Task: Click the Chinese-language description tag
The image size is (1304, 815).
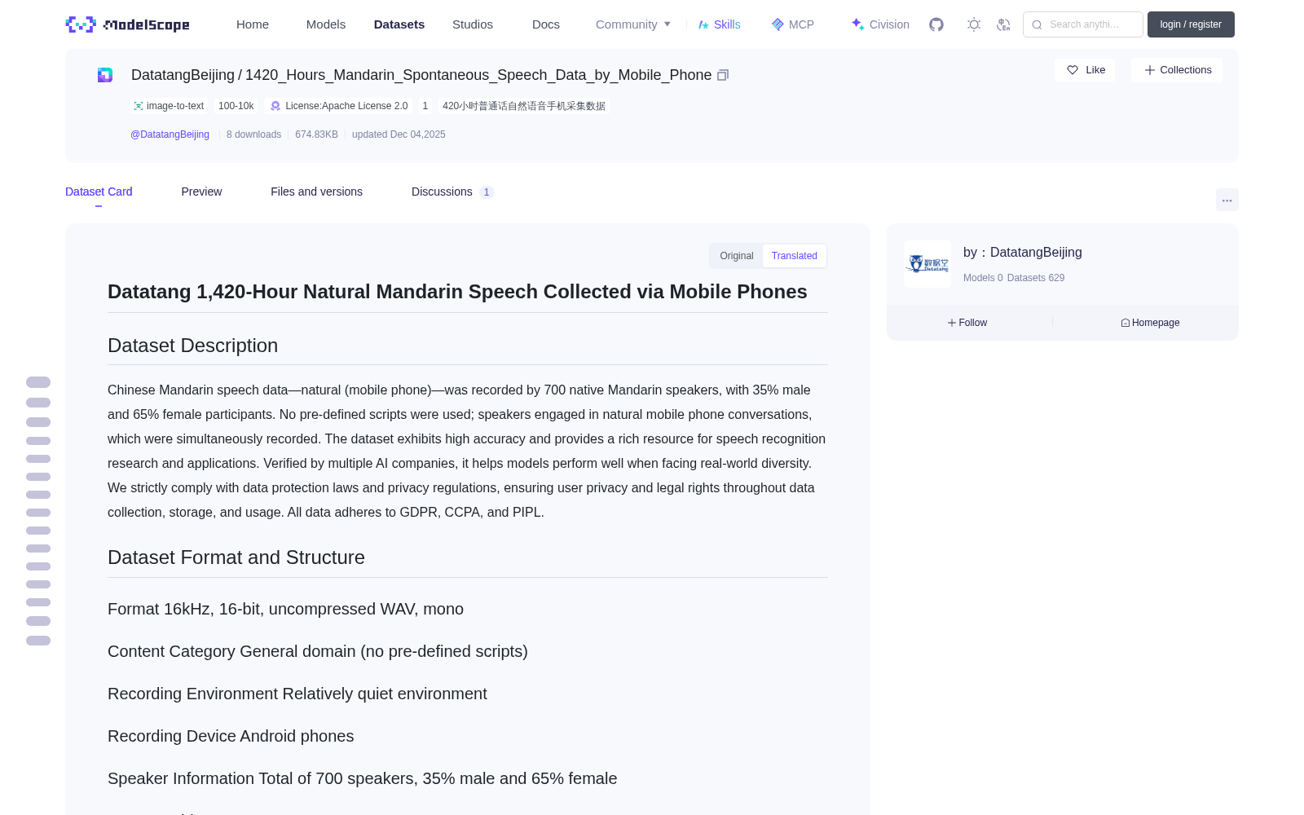Action: (524, 106)
